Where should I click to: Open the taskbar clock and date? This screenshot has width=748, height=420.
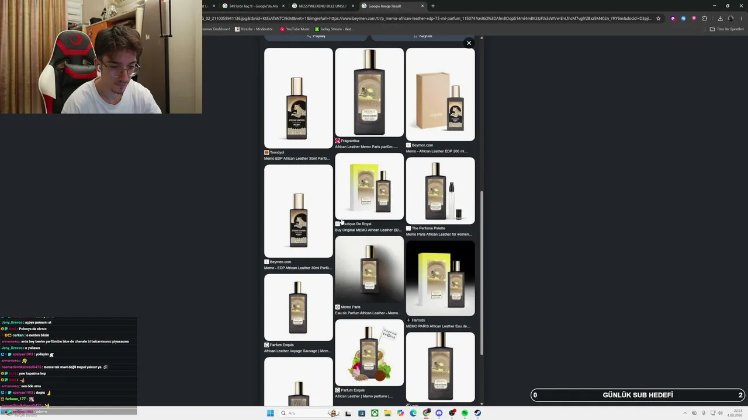tap(735, 413)
